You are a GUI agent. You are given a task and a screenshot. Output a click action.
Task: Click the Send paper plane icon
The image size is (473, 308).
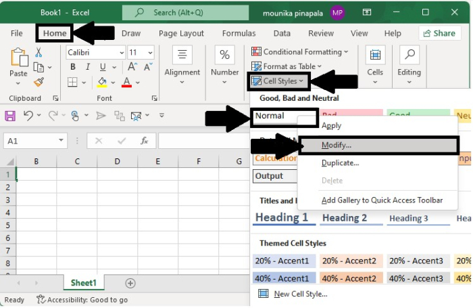101,116
